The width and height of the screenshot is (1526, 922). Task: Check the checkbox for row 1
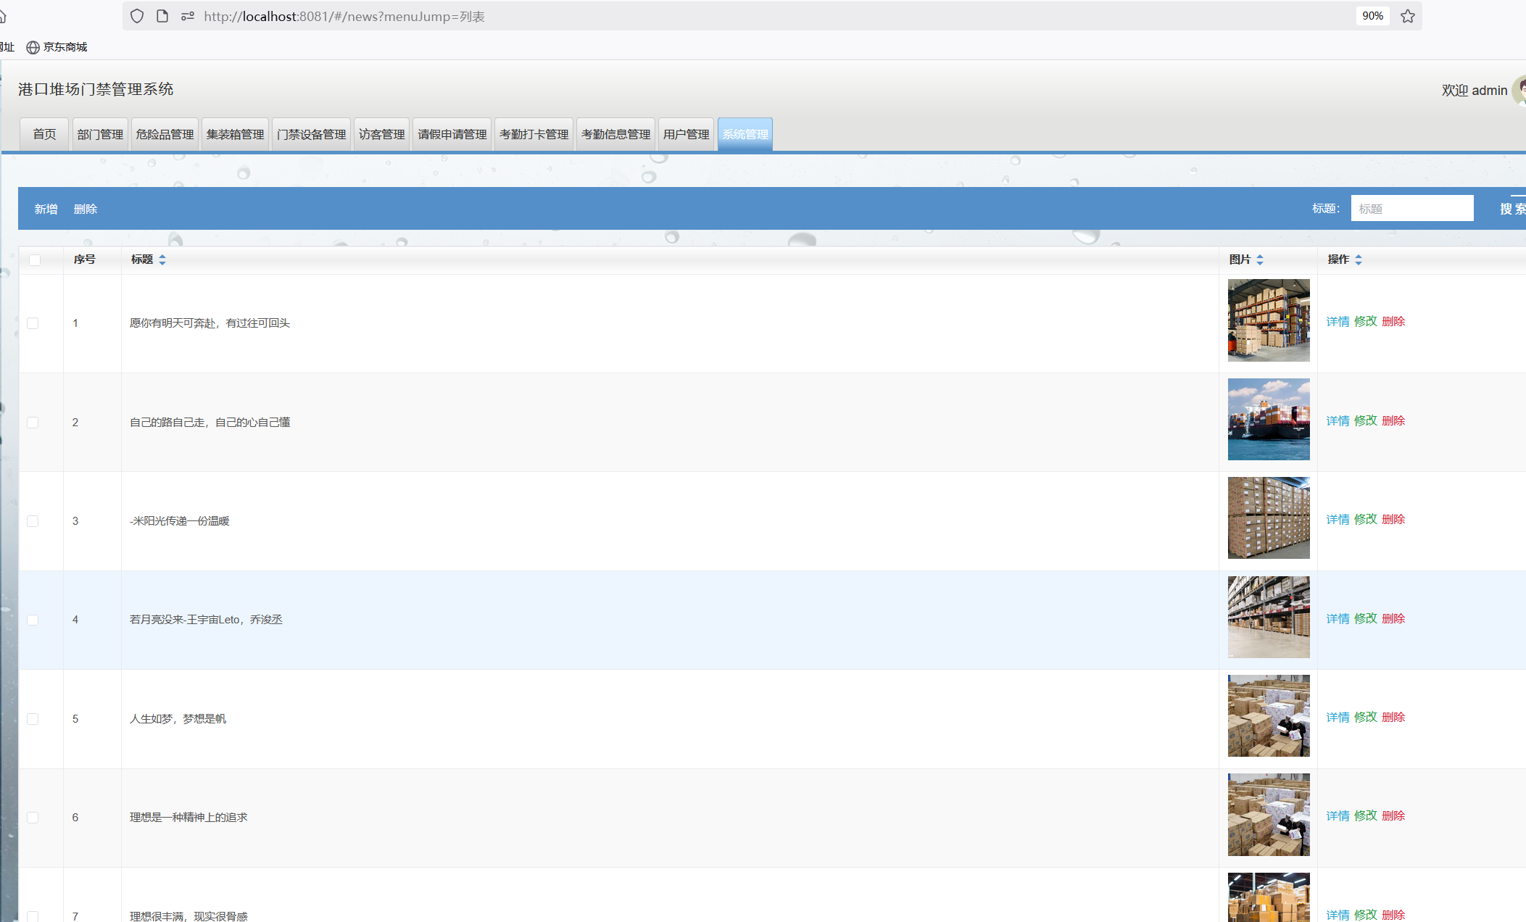click(x=33, y=323)
